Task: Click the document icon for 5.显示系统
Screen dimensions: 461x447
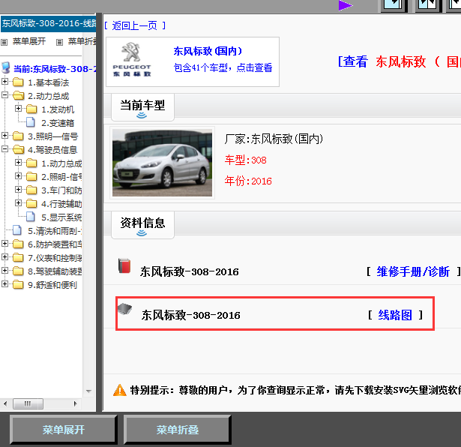Action: click(x=31, y=217)
